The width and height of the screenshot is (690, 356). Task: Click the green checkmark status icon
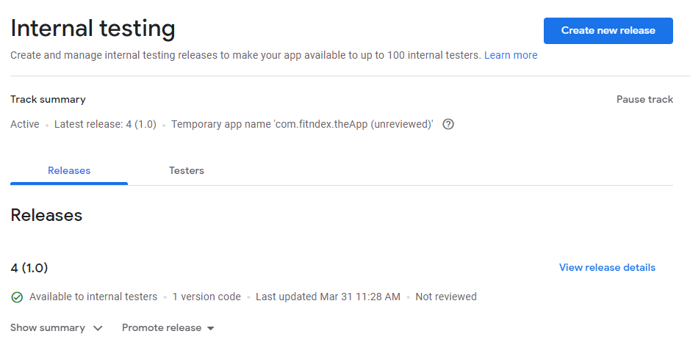tap(17, 297)
